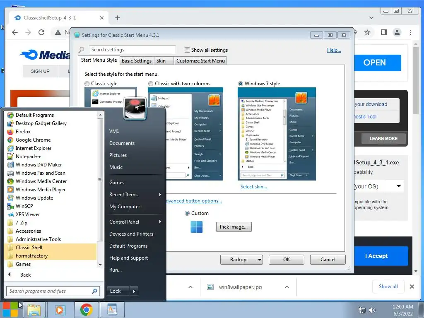The image size is (424, 318).
Task: Click the Search settings input field
Action: coord(132,50)
